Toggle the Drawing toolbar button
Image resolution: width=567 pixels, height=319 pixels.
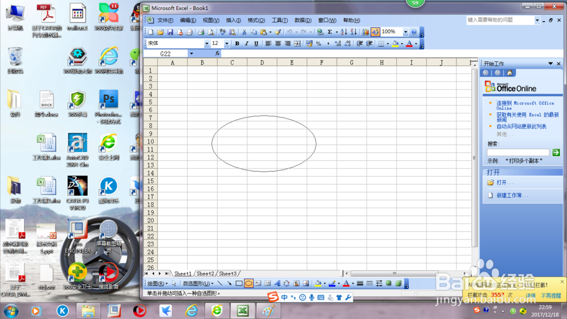tap(375, 32)
